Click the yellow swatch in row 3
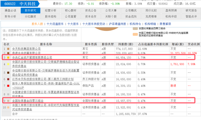The image size is (201, 120). pyautogui.click(x=8, y=58)
